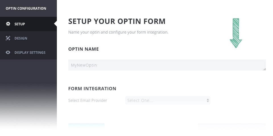Image resolution: width=273 pixels, height=136 pixels.
Task: Click the Optin Name section label
Action: (x=84, y=49)
